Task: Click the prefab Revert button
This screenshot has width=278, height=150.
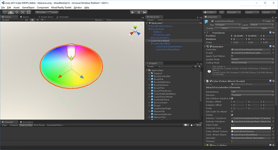Action: [x=245, y=28]
